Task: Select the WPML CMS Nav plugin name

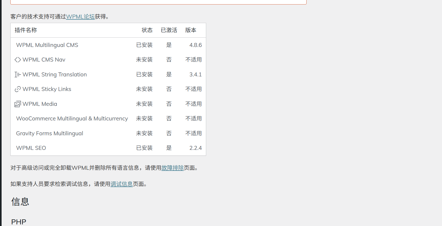Action: click(x=44, y=60)
